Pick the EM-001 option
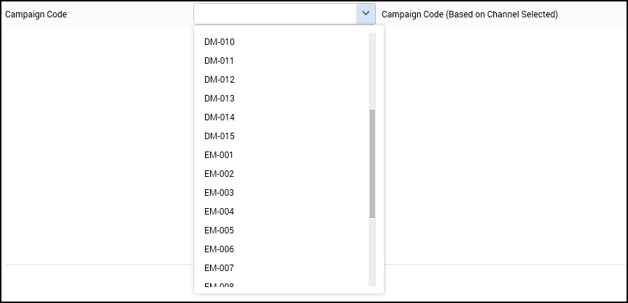This screenshot has width=628, height=303. click(219, 155)
